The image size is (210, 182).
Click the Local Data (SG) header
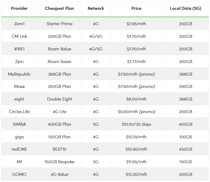point(185,8)
